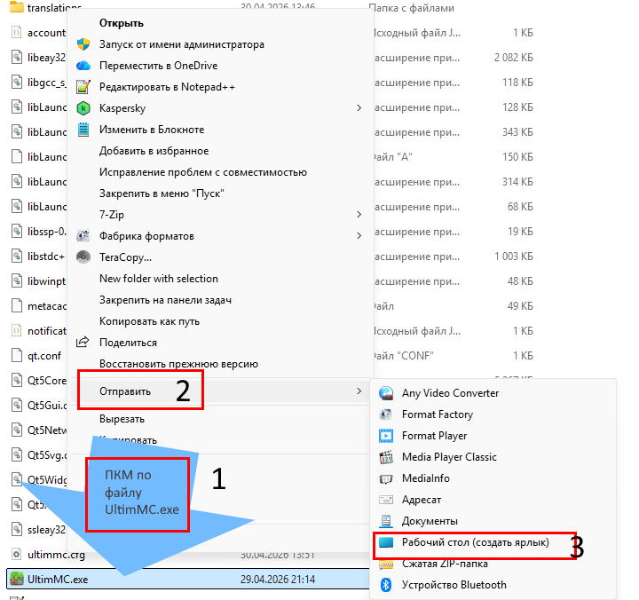Click Открыть at top of context menu
639x600 pixels.
pyautogui.click(x=121, y=23)
